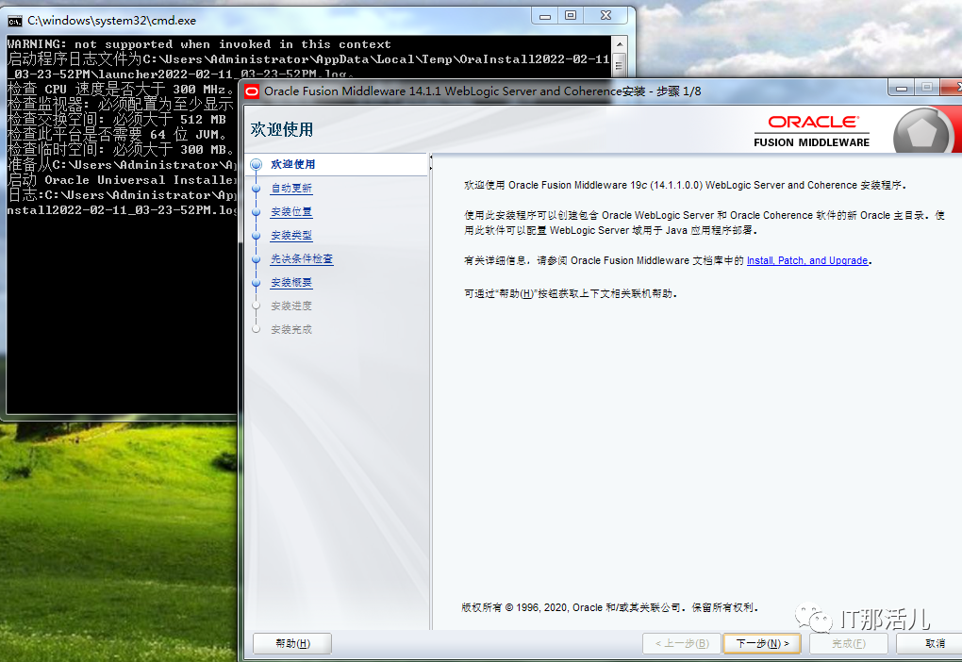Screen dimensions: 962x662
Task: Click the 安装完成 step bullet icon
Action: coord(257,329)
